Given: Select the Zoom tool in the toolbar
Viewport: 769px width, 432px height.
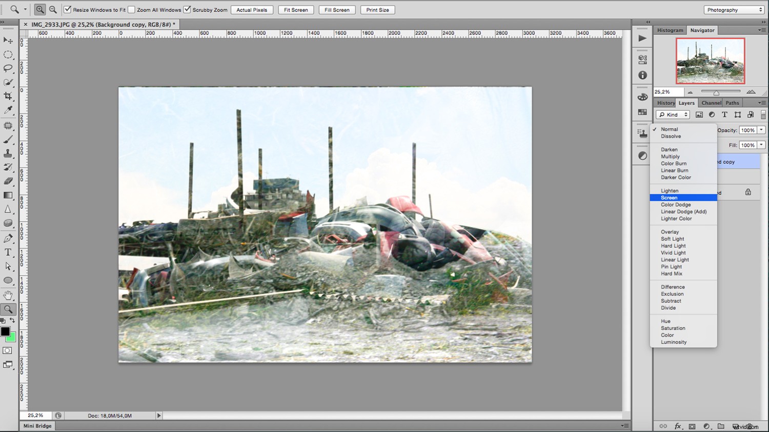Looking at the screenshot, I should 8,309.
